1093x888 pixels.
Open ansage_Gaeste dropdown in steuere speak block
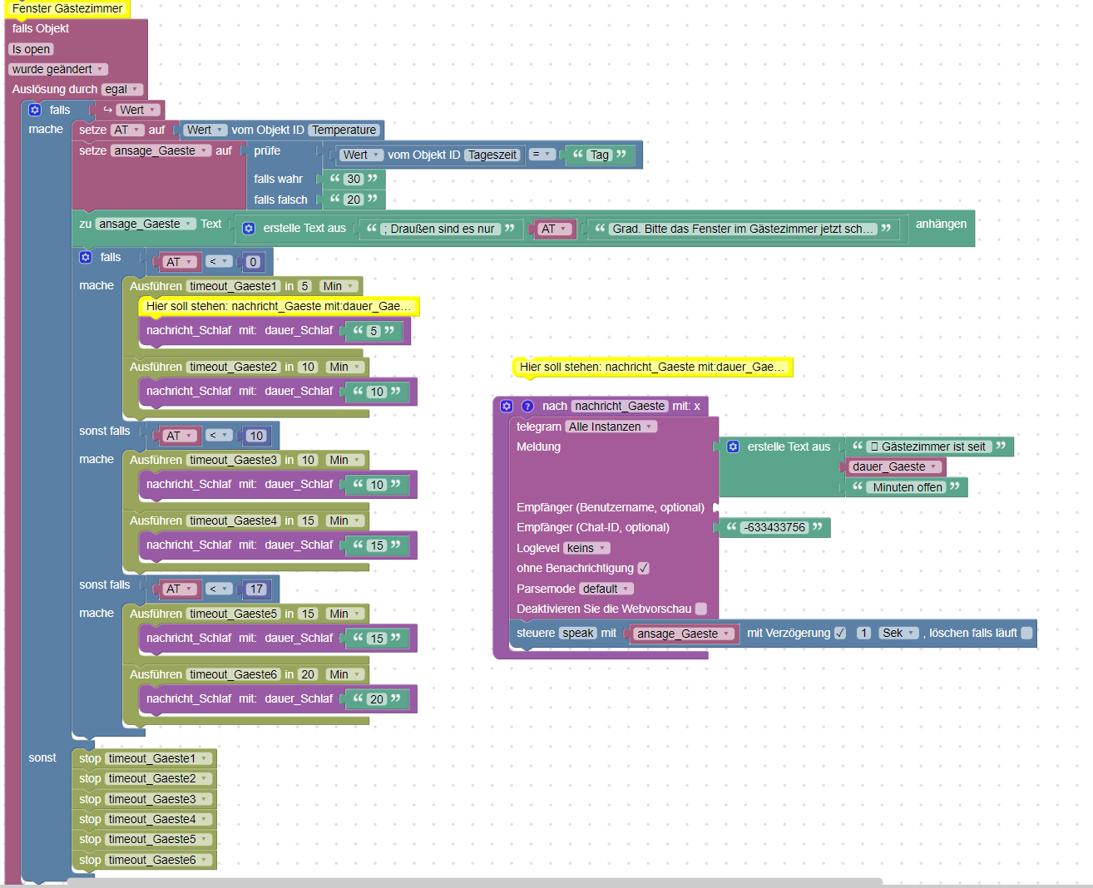pos(684,634)
